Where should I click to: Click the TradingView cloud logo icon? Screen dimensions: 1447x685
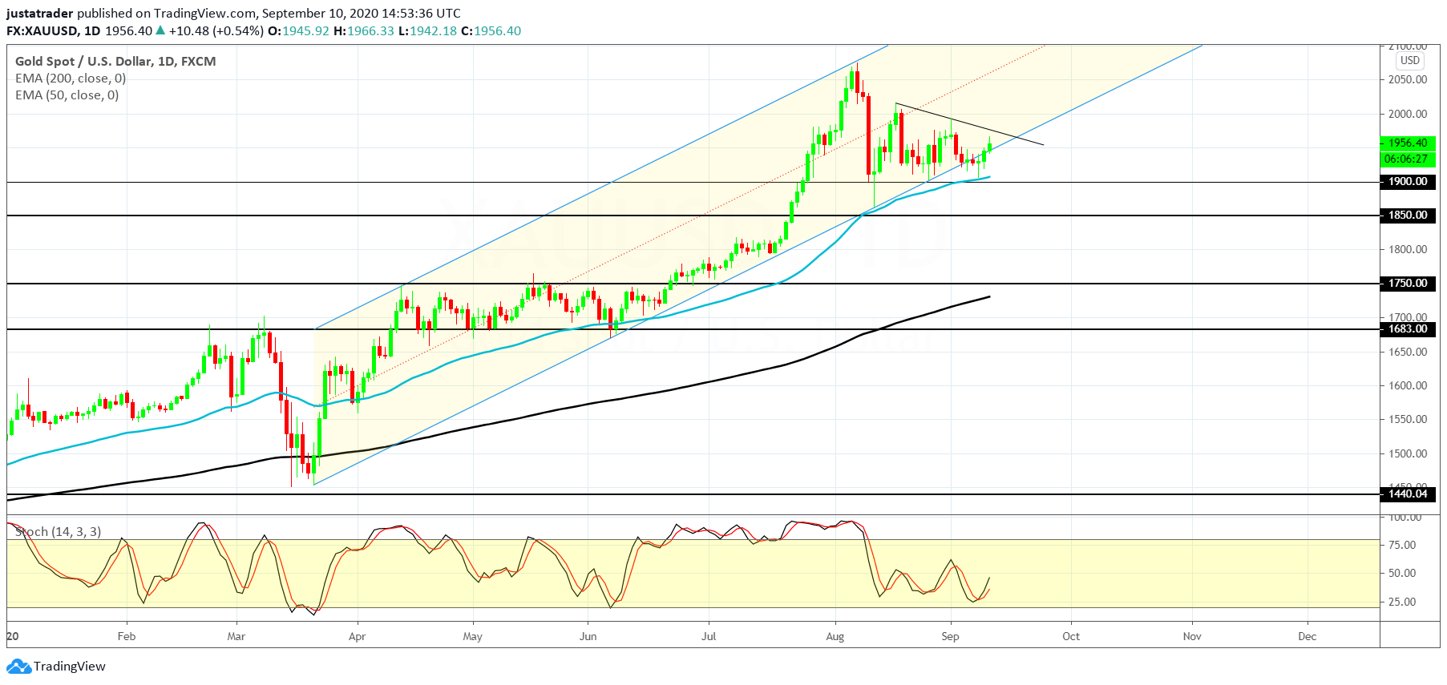point(18,667)
